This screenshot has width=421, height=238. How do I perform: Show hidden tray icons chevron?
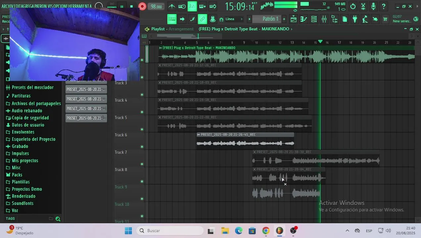347,231
